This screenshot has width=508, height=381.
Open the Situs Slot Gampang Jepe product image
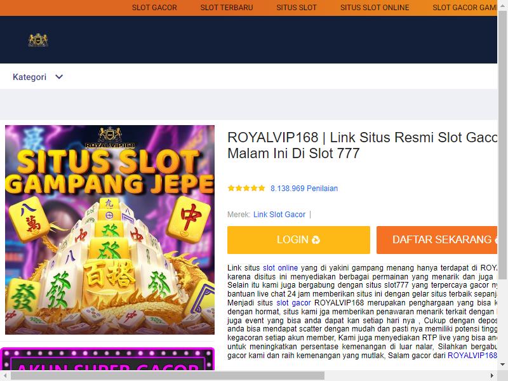[109, 230]
